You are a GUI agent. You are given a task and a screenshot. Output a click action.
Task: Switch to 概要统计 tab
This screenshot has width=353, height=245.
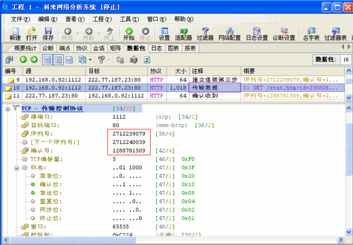pos(25,48)
